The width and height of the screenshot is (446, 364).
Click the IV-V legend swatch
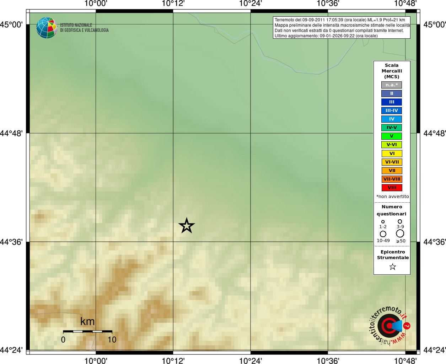click(392, 128)
